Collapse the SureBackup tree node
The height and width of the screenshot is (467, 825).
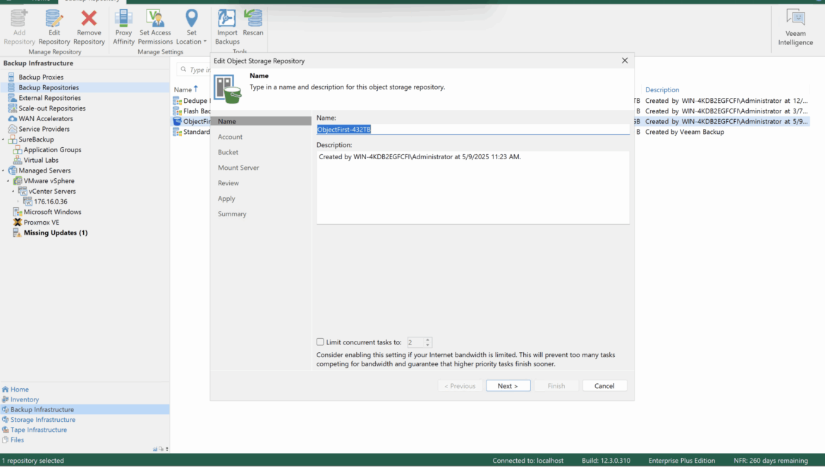pyautogui.click(x=3, y=139)
